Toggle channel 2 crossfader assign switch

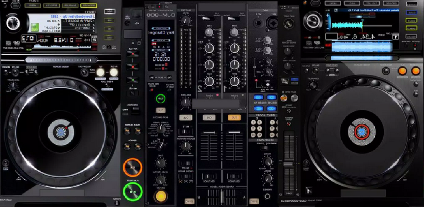[x=209, y=176]
